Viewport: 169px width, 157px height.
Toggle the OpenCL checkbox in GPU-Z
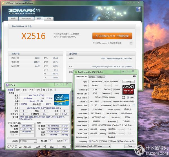point(90,141)
